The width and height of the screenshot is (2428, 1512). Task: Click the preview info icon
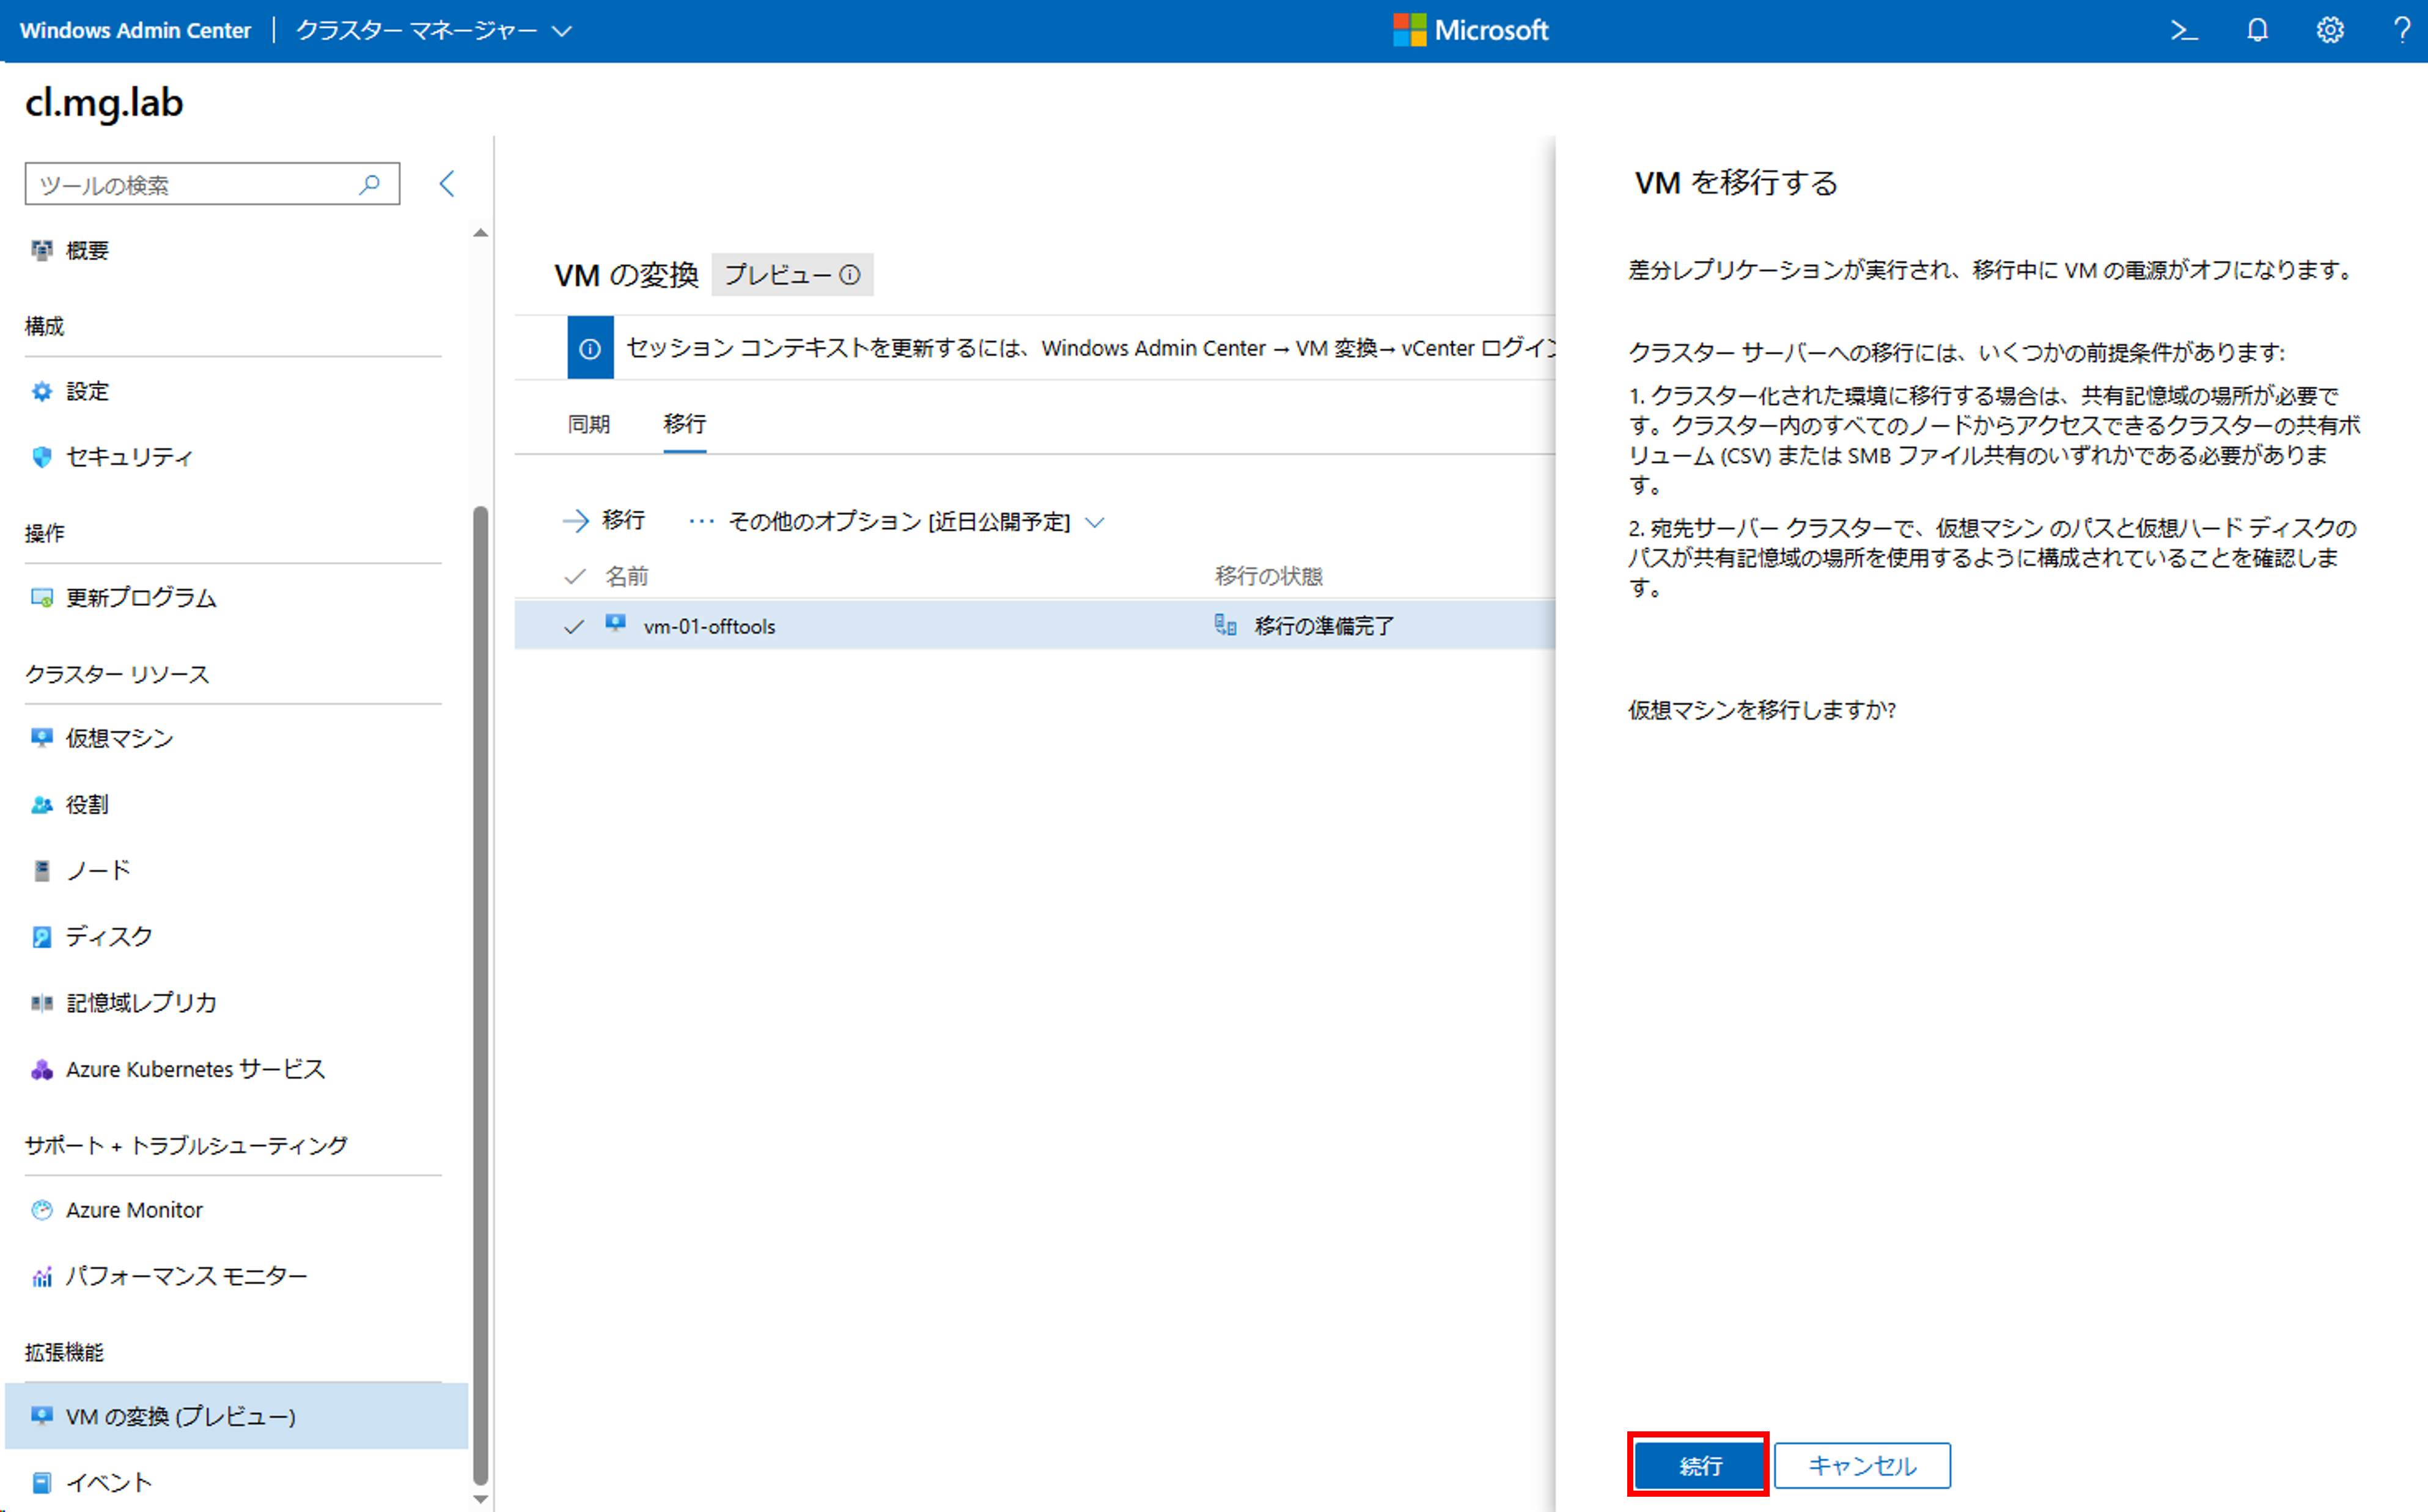pyautogui.click(x=849, y=275)
